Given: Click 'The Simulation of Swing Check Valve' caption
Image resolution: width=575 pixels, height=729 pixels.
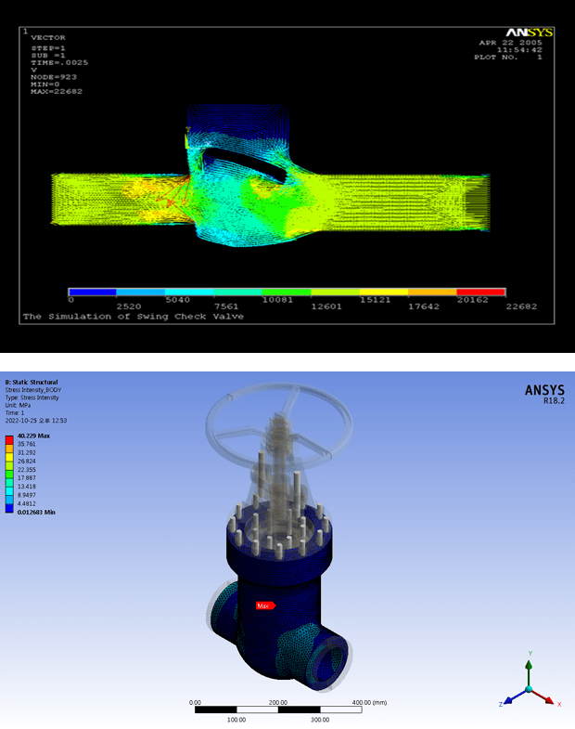Looking at the screenshot, I should (133, 317).
